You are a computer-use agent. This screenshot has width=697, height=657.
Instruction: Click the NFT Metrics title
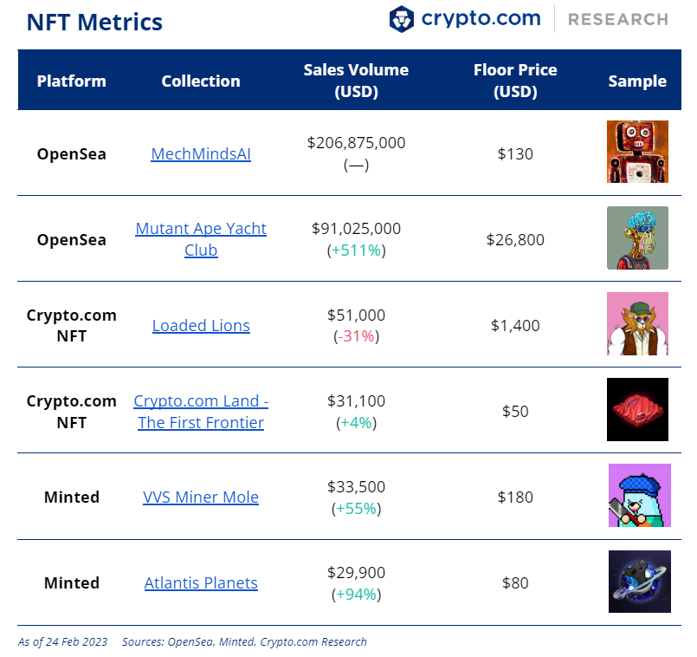(94, 22)
